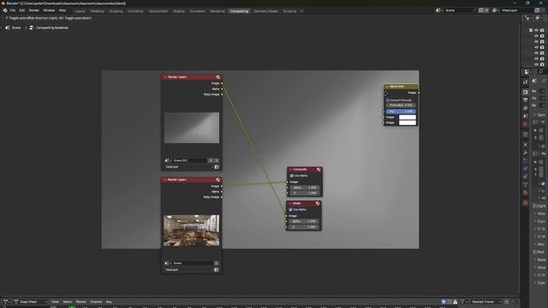Toggle render camera of last outliner row

tap(542, 64)
